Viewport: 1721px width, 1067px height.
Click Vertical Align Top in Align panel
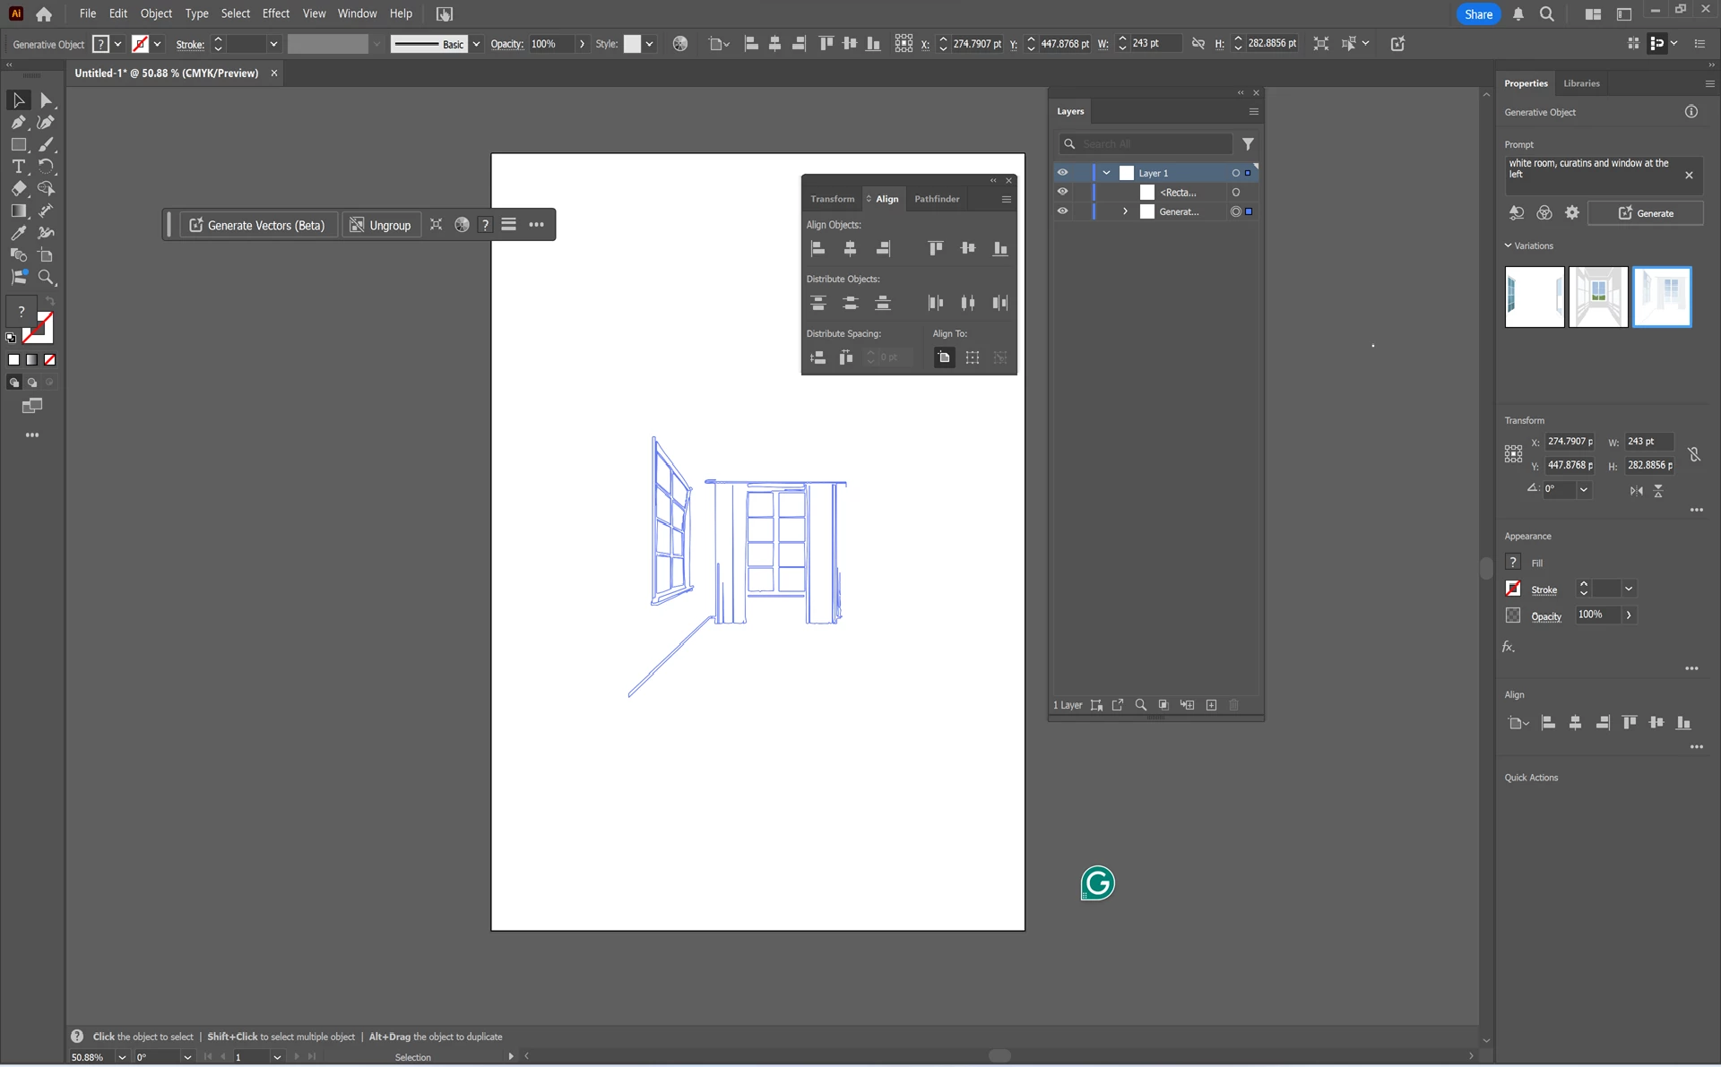point(935,248)
